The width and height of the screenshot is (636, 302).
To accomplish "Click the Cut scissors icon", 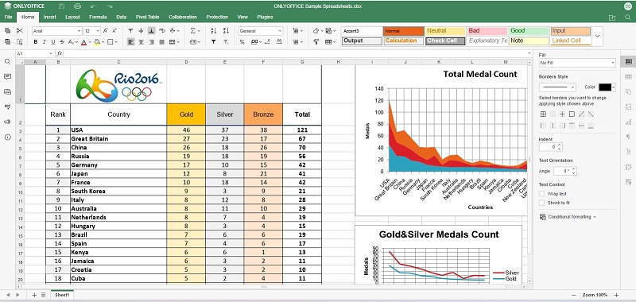I will point(20,31).
